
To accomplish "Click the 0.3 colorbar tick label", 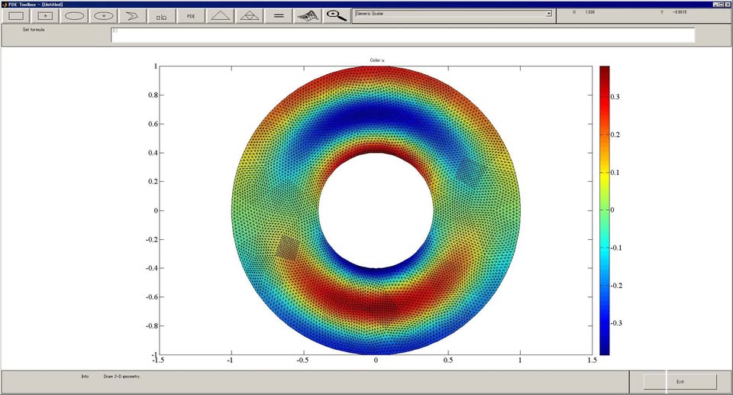I will pyautogui.click(x=615, y=97).
